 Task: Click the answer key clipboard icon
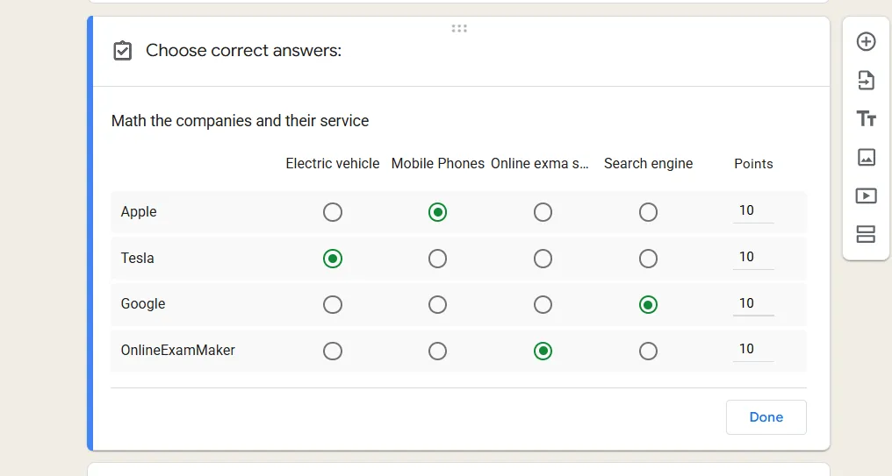[123, 51]
